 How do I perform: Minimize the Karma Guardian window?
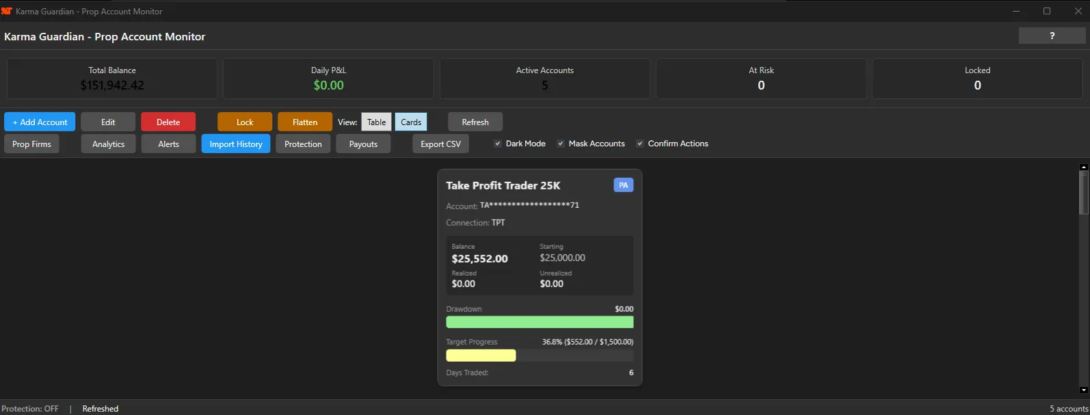coord(1016,11)
